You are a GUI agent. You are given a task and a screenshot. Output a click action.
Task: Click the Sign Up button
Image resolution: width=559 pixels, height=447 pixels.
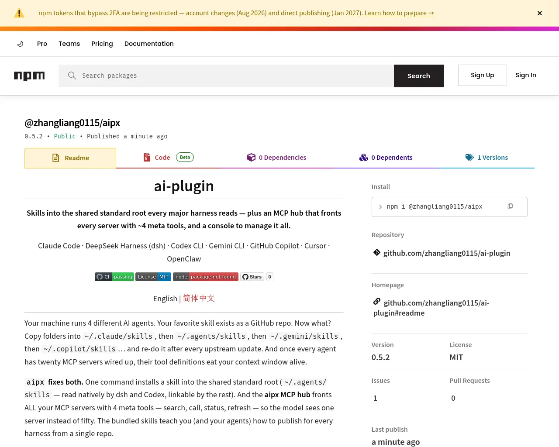(x=483, y=75)
